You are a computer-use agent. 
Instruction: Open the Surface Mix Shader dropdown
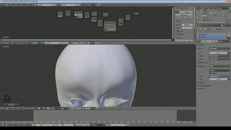pos(219,48)
